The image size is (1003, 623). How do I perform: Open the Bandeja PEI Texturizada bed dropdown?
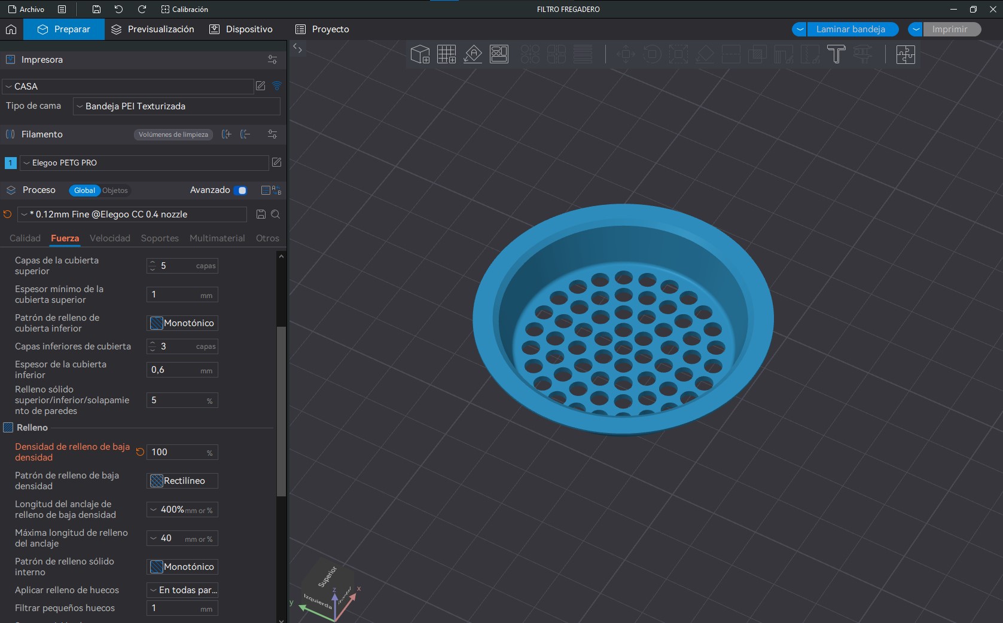tap(176, 106)
